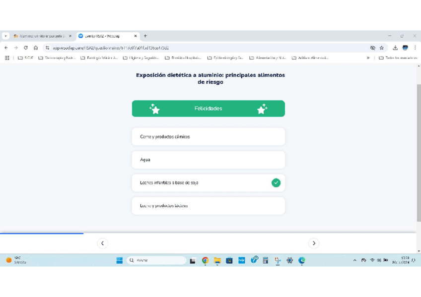The width and height of the screenshot is (421, 297).
Task: Open a new browser tab
Action: (x=145, y=36)
